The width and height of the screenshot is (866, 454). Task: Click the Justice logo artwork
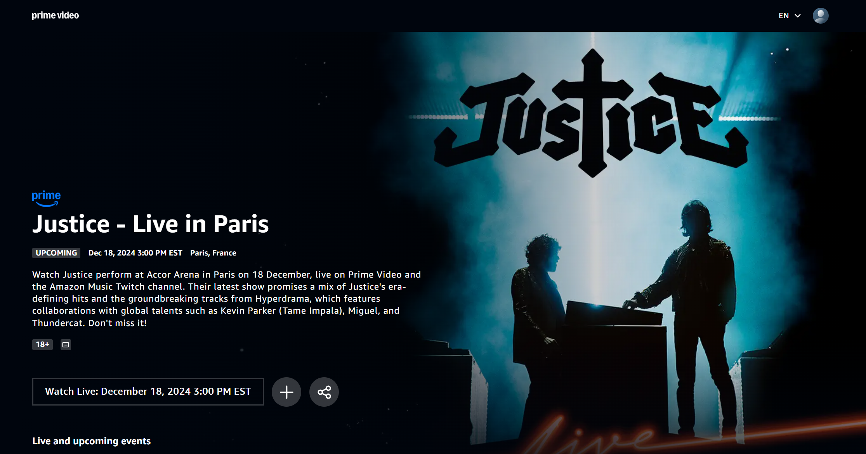pyautogui.click(x=592, y=113)
